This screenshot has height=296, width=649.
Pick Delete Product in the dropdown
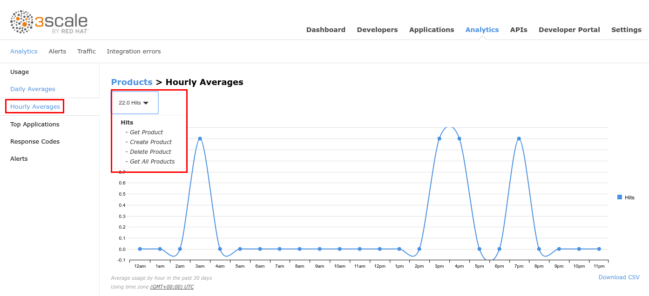pos(150,152)
